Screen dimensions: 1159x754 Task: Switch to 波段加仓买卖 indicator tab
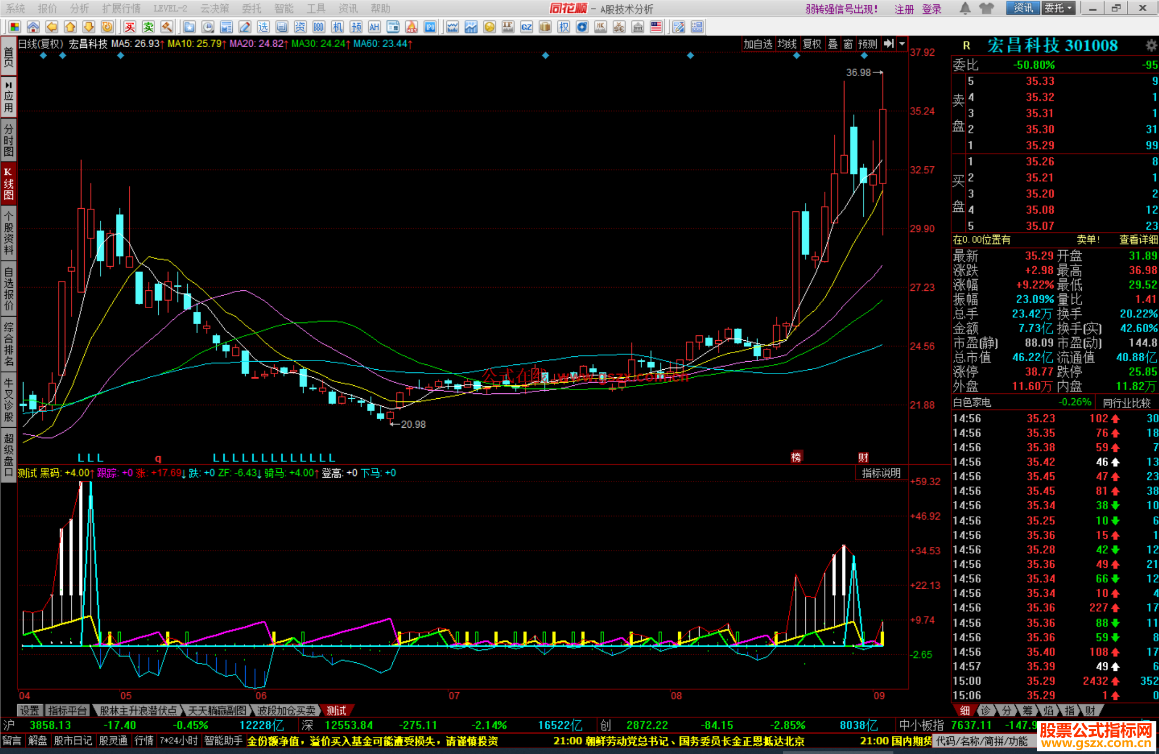tap(286, 711)
